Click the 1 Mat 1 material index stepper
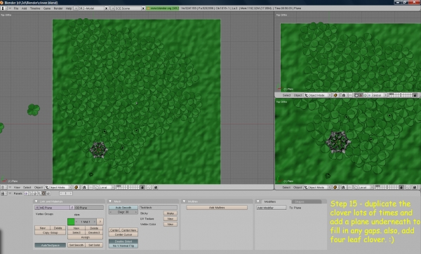The height and width of the screenshot is (254, 421). click(x=86, y=222)
